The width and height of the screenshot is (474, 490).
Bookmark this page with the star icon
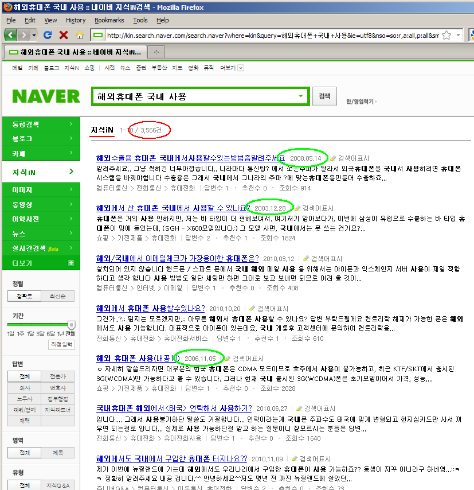[x=447, y=36]
